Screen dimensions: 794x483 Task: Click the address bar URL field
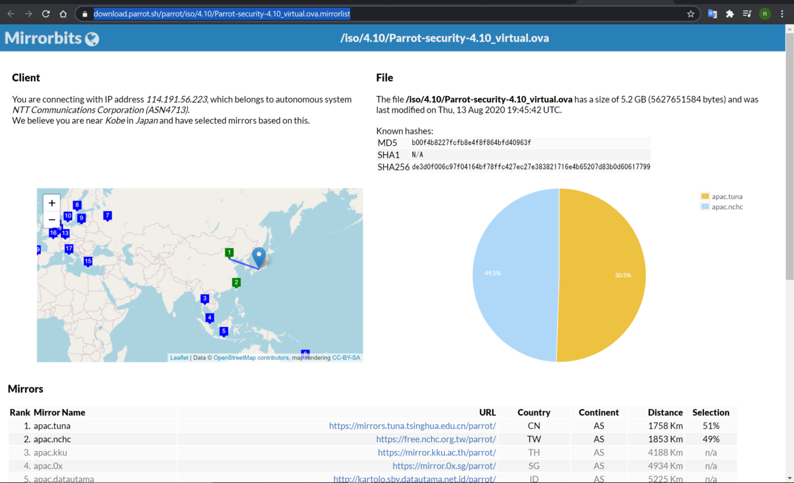coord(387,13)
